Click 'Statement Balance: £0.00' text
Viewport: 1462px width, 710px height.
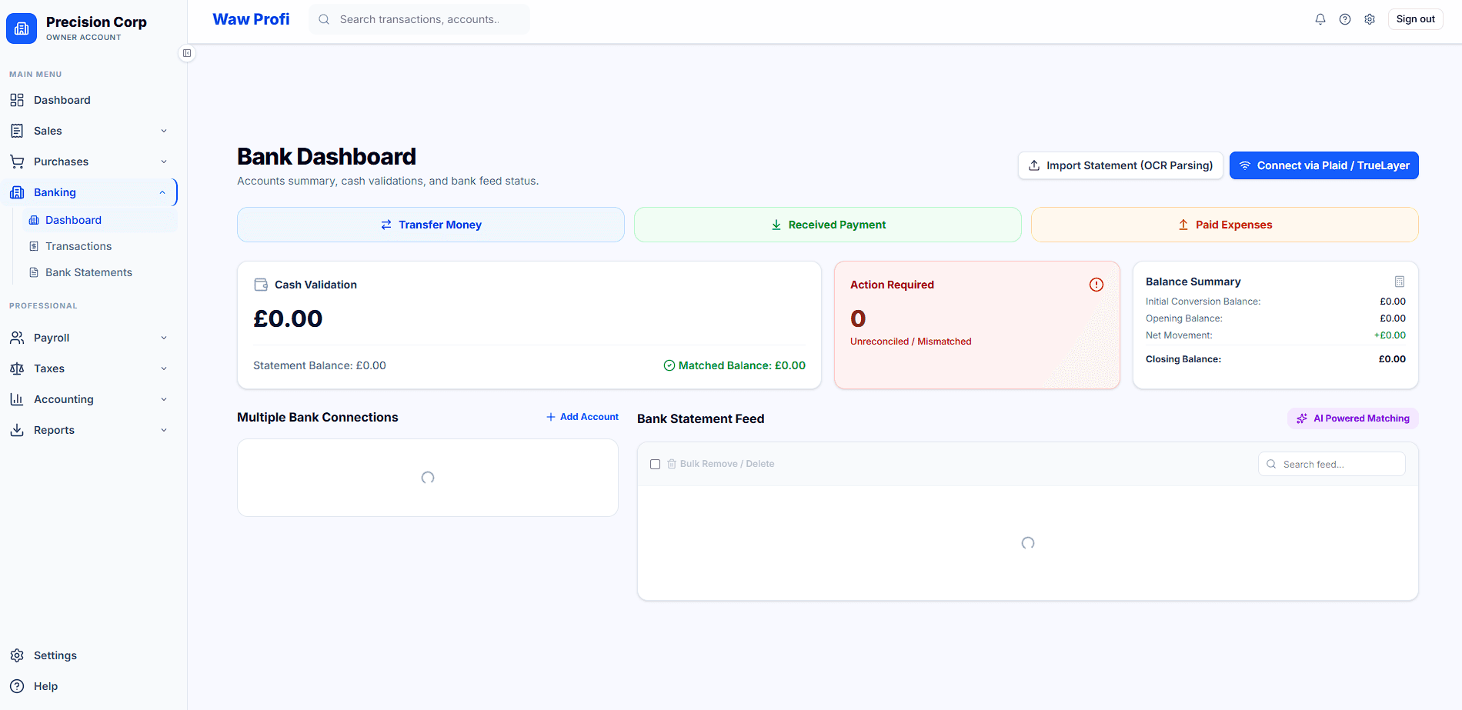[319, 365]
